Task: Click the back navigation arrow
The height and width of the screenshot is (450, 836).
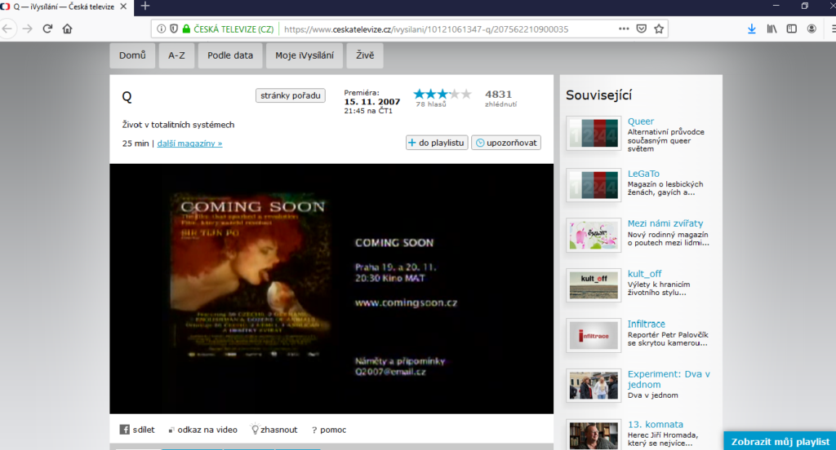Action: point(7,29)
